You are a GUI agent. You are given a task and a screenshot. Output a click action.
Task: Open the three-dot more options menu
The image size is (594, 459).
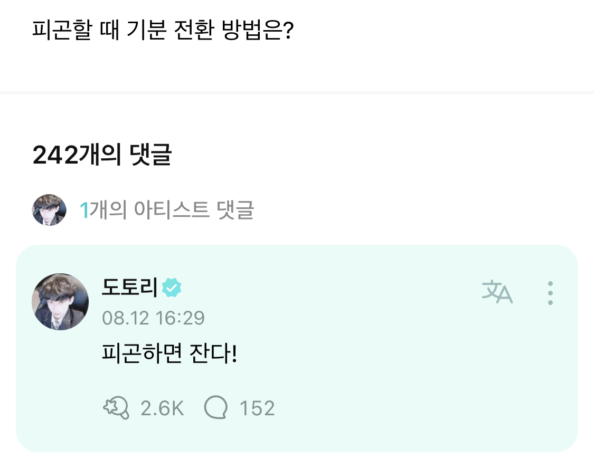[550, 293]
